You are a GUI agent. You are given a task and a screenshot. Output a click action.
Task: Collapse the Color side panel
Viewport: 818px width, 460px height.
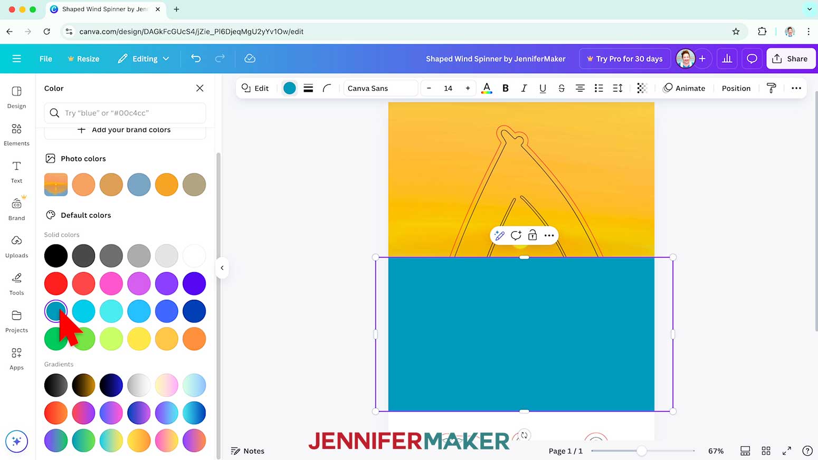pos(222,268)
